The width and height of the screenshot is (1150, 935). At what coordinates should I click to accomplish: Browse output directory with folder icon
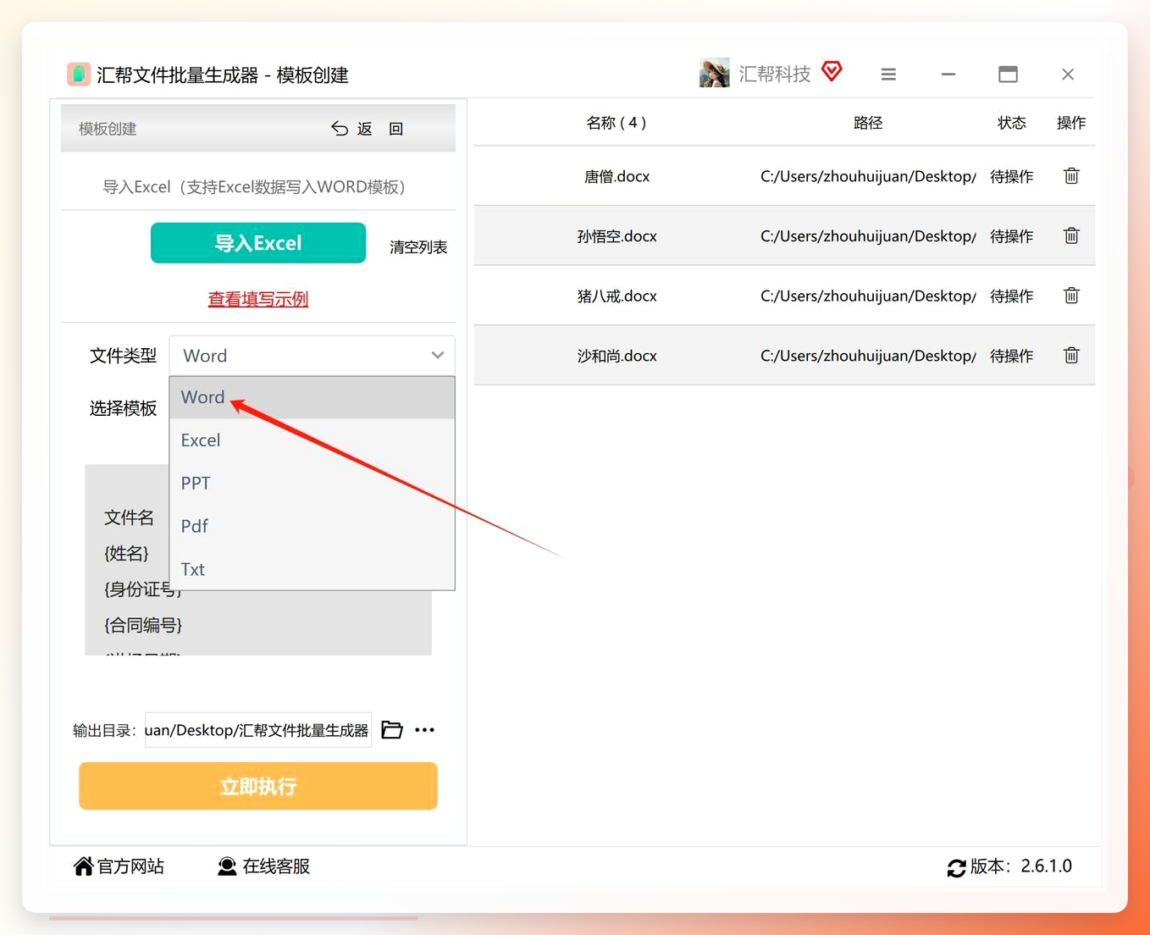(392, 730)
